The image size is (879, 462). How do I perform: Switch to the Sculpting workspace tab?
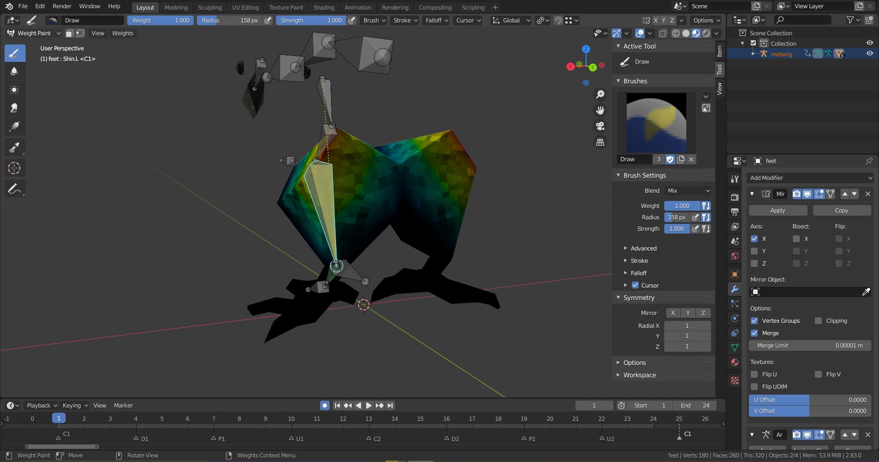(x=210, y=7)
